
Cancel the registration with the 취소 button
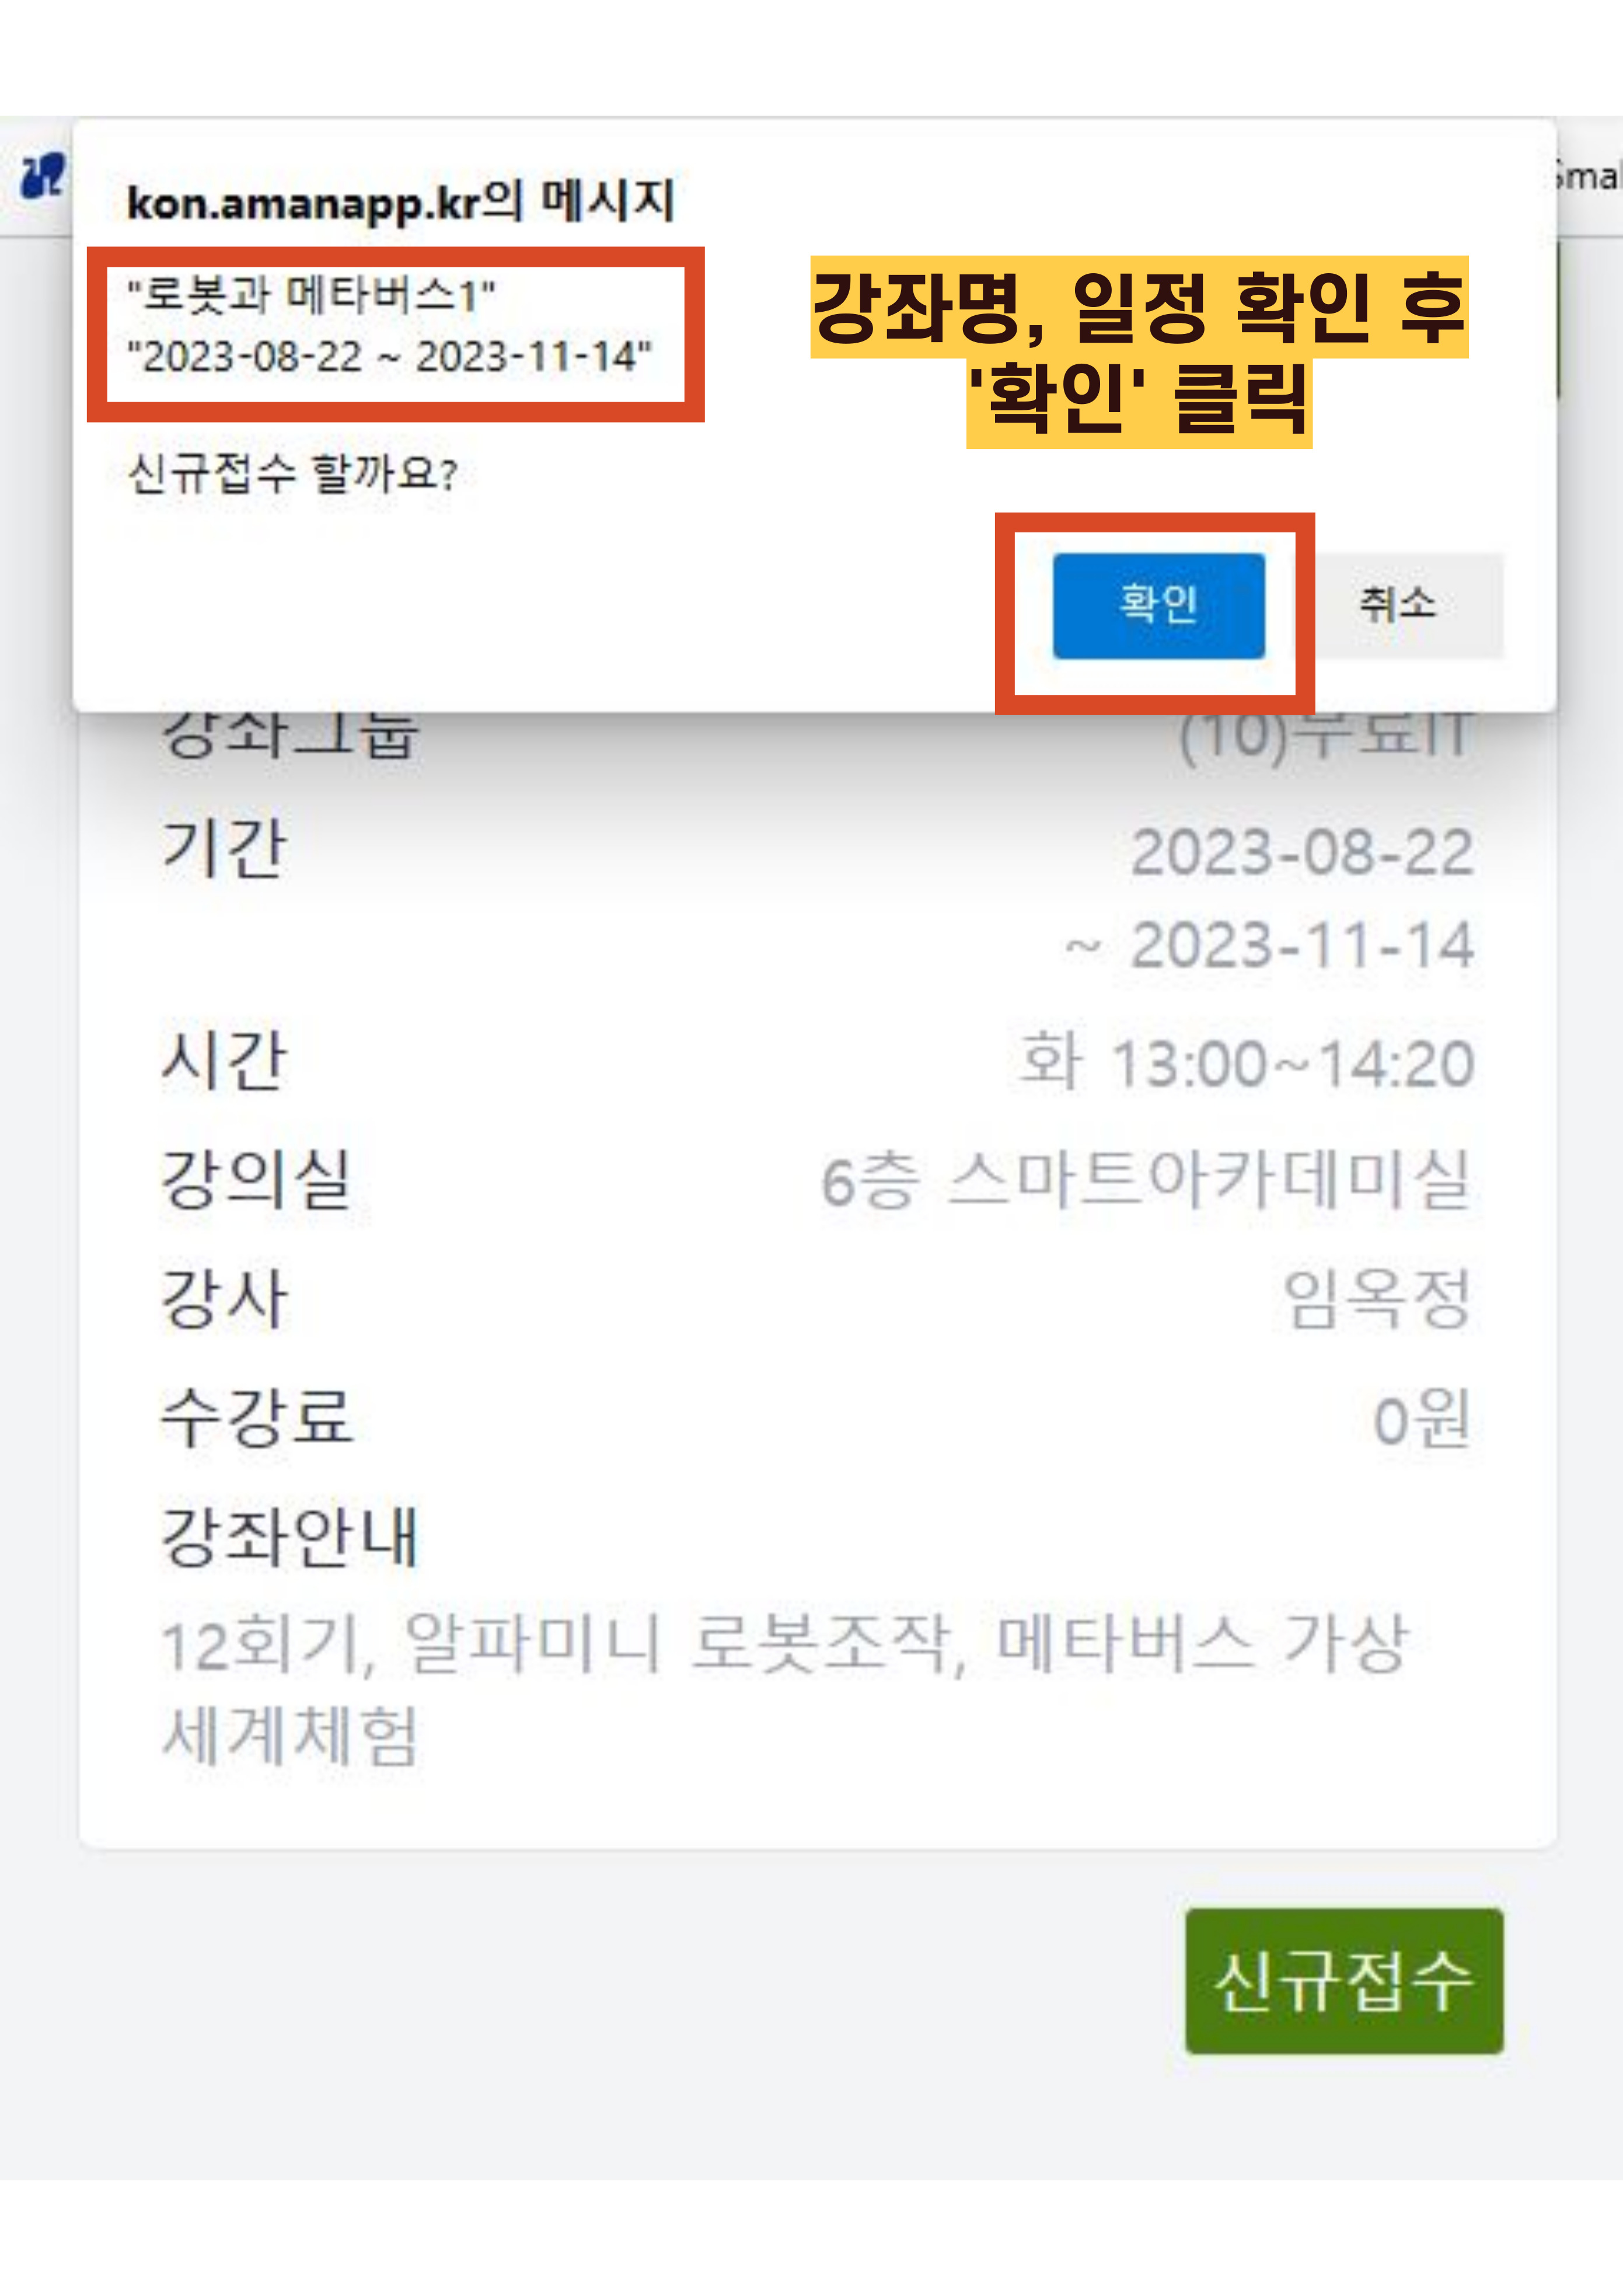coord(1398,605)
